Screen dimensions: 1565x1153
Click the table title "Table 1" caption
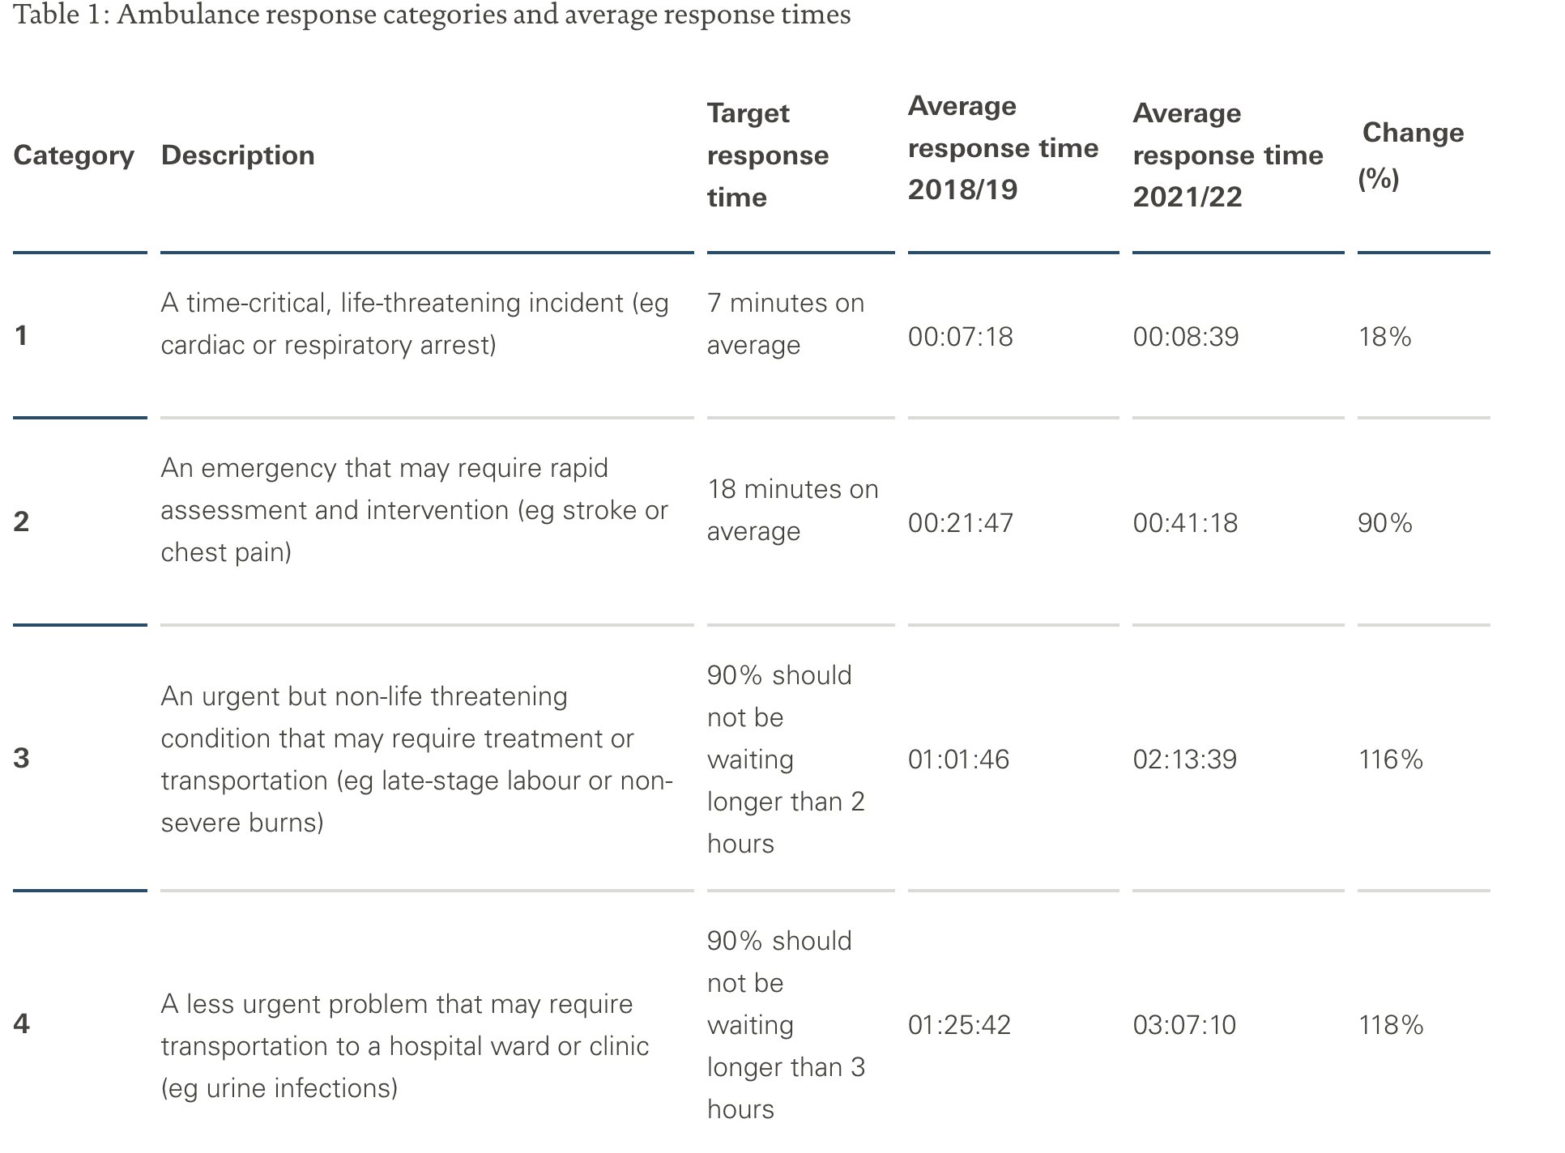432,15
